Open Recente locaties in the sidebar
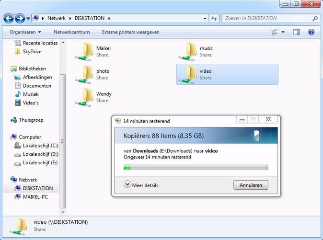Viewport: 323px width, 240px height. coord(36,43)
